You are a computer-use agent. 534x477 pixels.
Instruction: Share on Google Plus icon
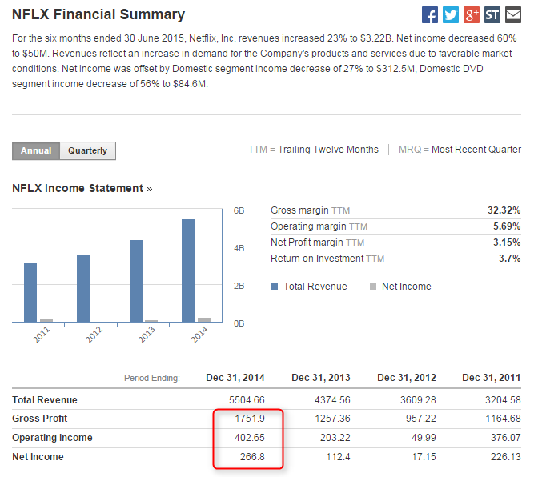click(471, 15)
